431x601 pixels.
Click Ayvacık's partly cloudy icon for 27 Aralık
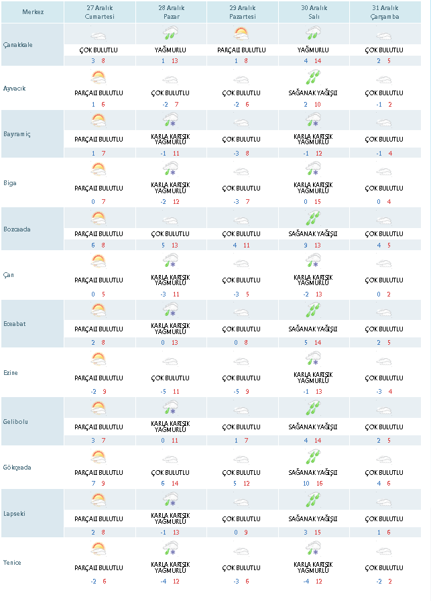(99, 80)
